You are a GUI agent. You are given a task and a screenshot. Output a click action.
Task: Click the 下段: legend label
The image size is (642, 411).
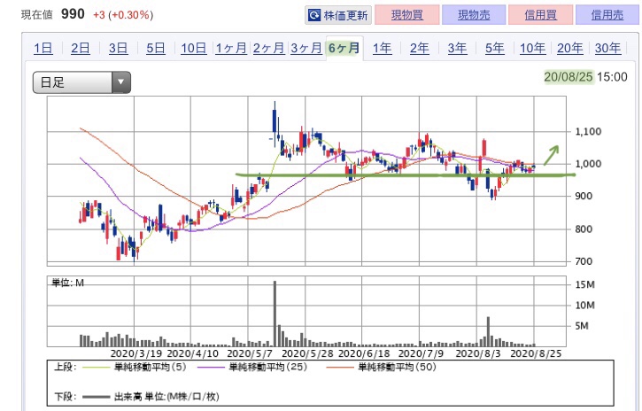tap(66, 396)
